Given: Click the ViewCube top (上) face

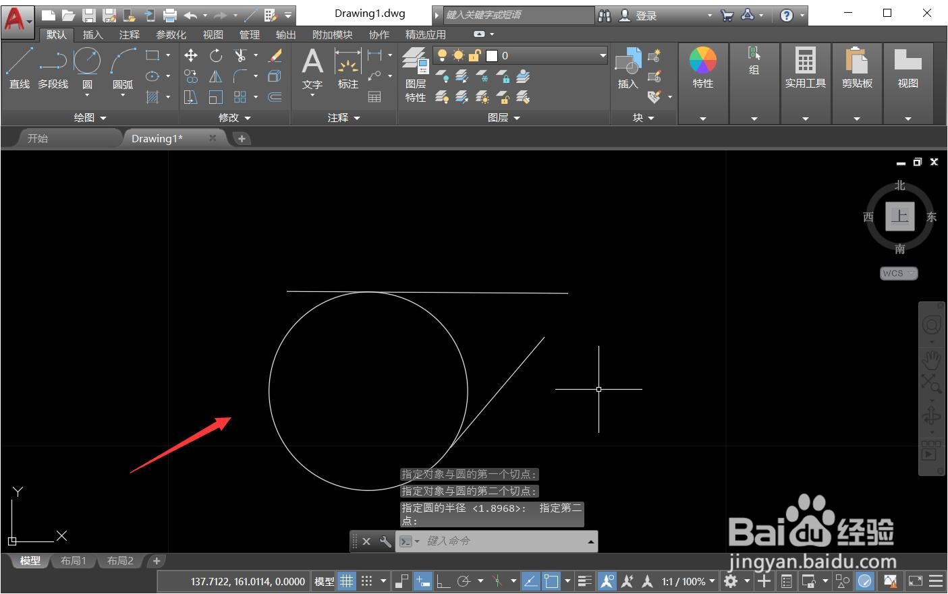Looking at the screenshot, I should point(900,216).
